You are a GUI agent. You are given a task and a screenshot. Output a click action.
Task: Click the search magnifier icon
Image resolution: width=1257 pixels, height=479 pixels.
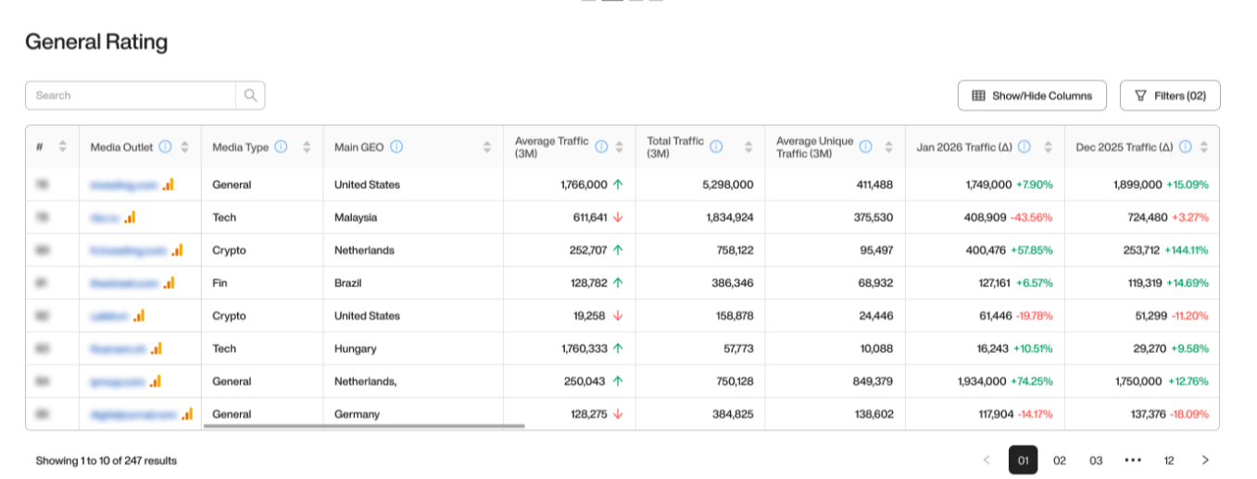click(x=250, y=95)
